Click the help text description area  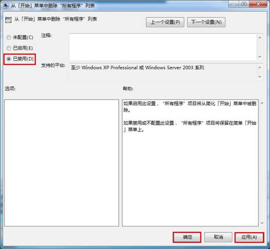pyautogui.click(x=190, y=163)
